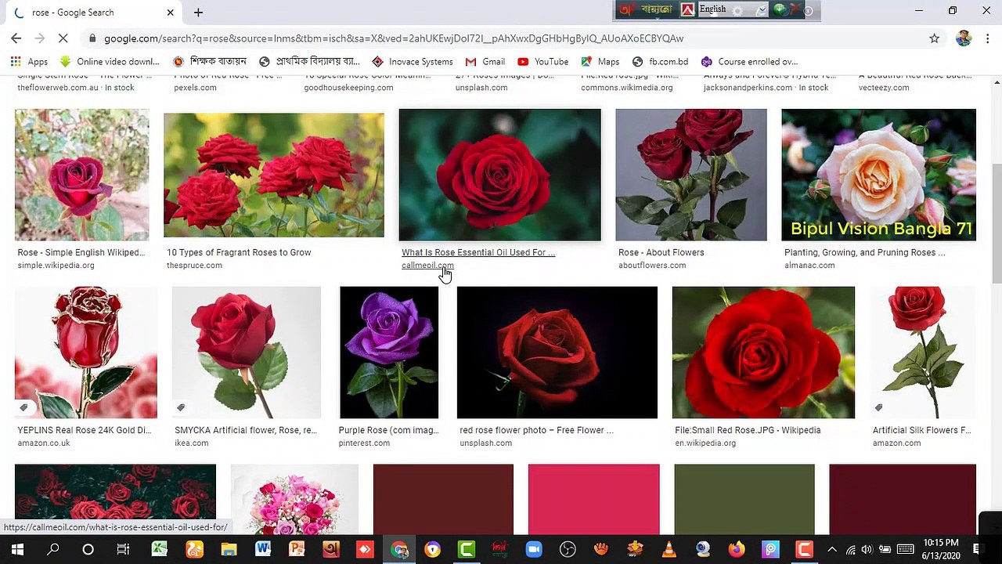Image resolution: width=1002 pixels, height=564 pixels.
Task: Open the Invoace Systems bookmark
Action: 412,61
